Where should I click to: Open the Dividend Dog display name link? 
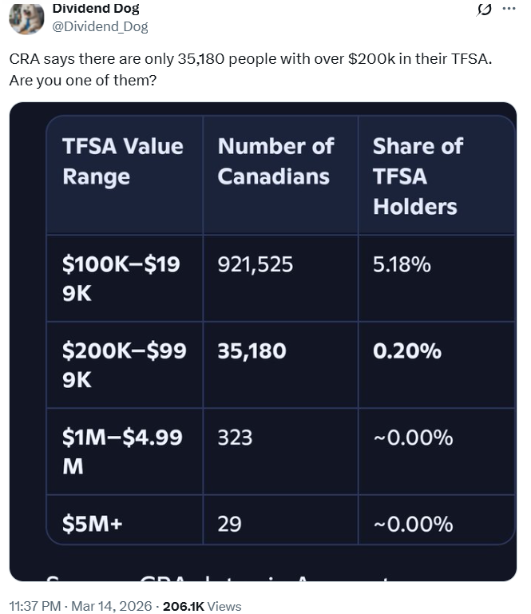click(x=96, y=9)
